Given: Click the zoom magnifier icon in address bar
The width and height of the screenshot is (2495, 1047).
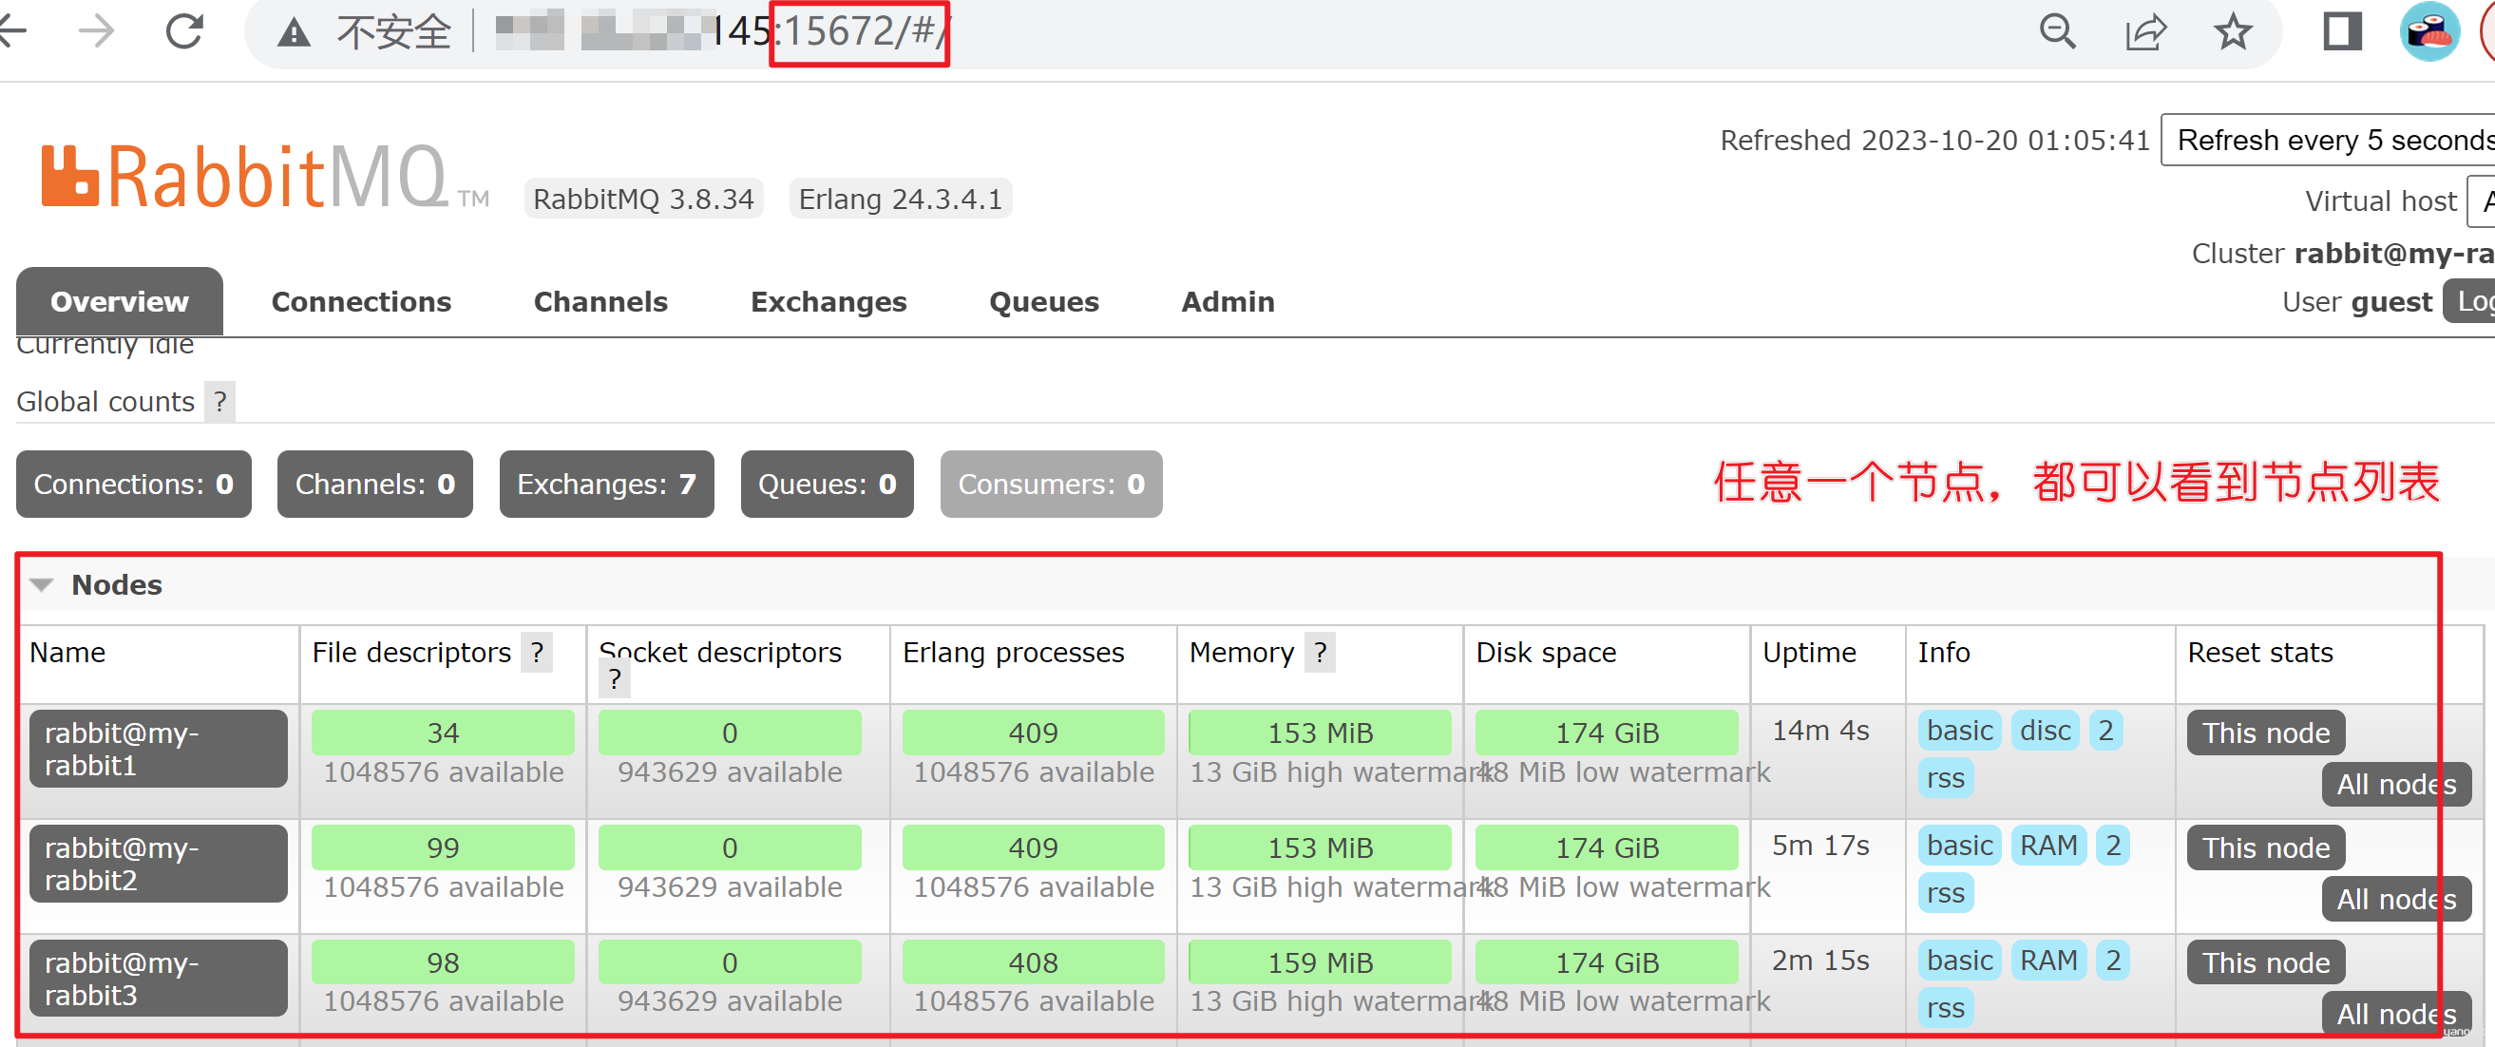Looking at the screenshot, I should click(2057, 32).
